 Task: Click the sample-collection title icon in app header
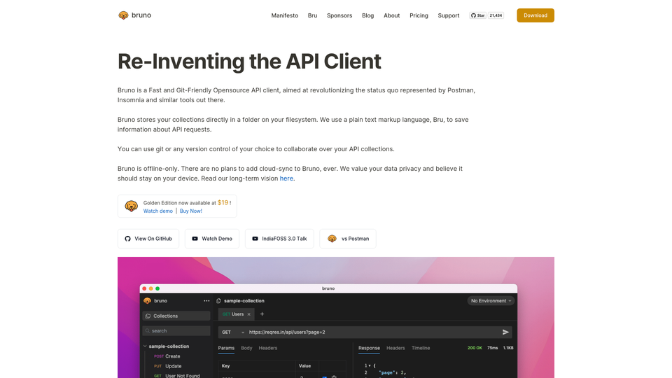pos(218,301)
